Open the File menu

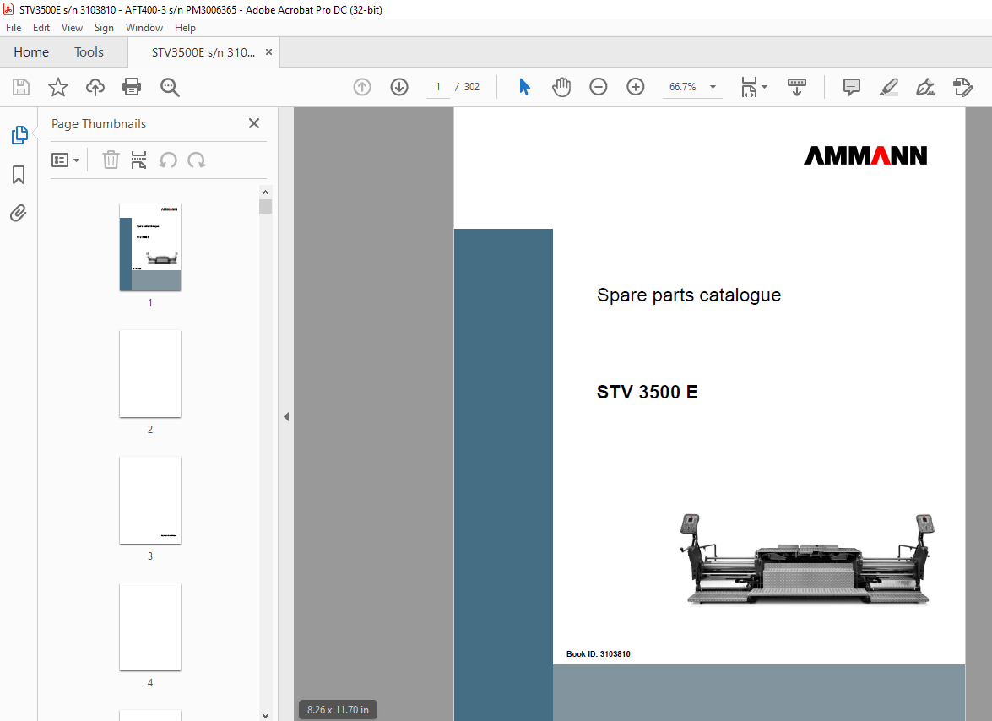point(14,27)
